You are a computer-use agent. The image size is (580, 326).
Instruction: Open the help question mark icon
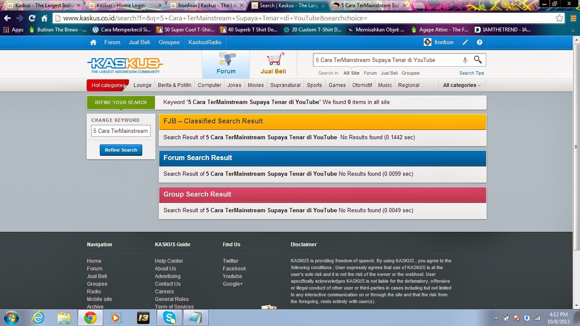point(479,42)
